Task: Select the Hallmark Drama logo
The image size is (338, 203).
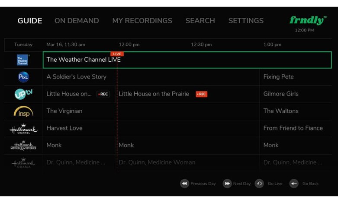Action: [23, 163]
